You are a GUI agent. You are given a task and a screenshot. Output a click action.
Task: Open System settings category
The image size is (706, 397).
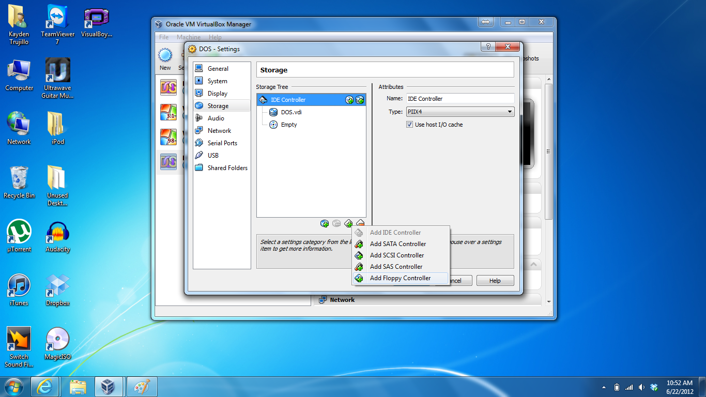tap(222, 81)
